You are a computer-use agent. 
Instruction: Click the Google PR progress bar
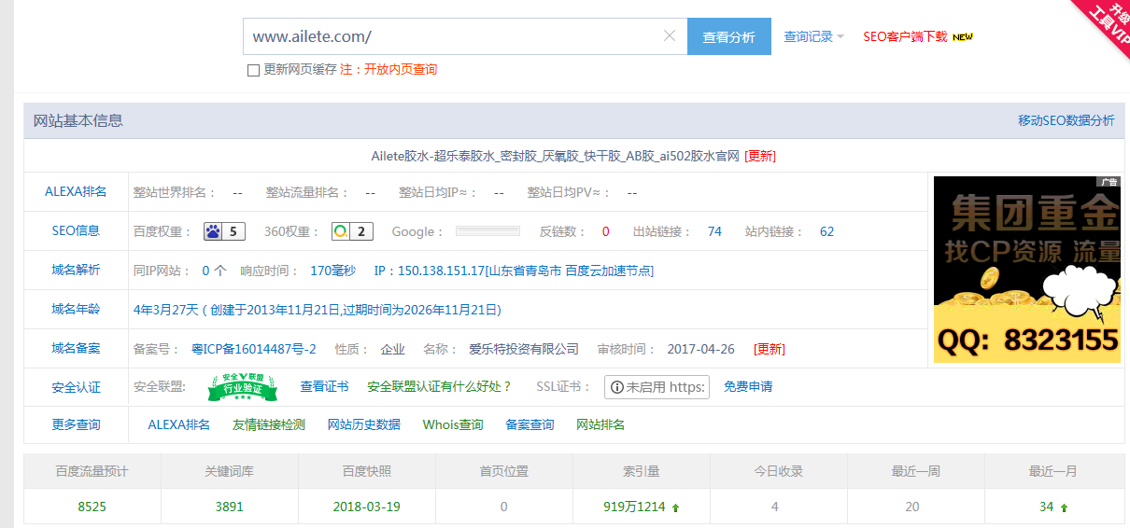tap(487, 231)
